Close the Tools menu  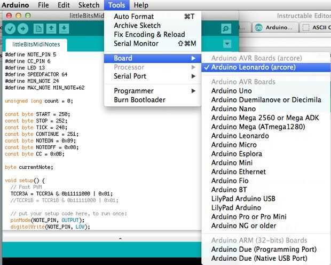[116, 5]
